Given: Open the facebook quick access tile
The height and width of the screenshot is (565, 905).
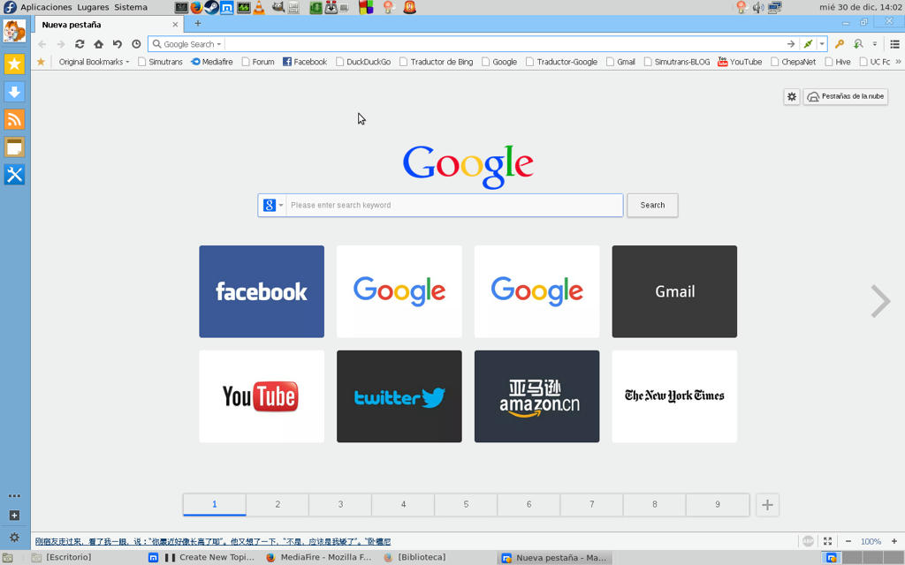Looking at the screenshot, I should pos(262,291).
